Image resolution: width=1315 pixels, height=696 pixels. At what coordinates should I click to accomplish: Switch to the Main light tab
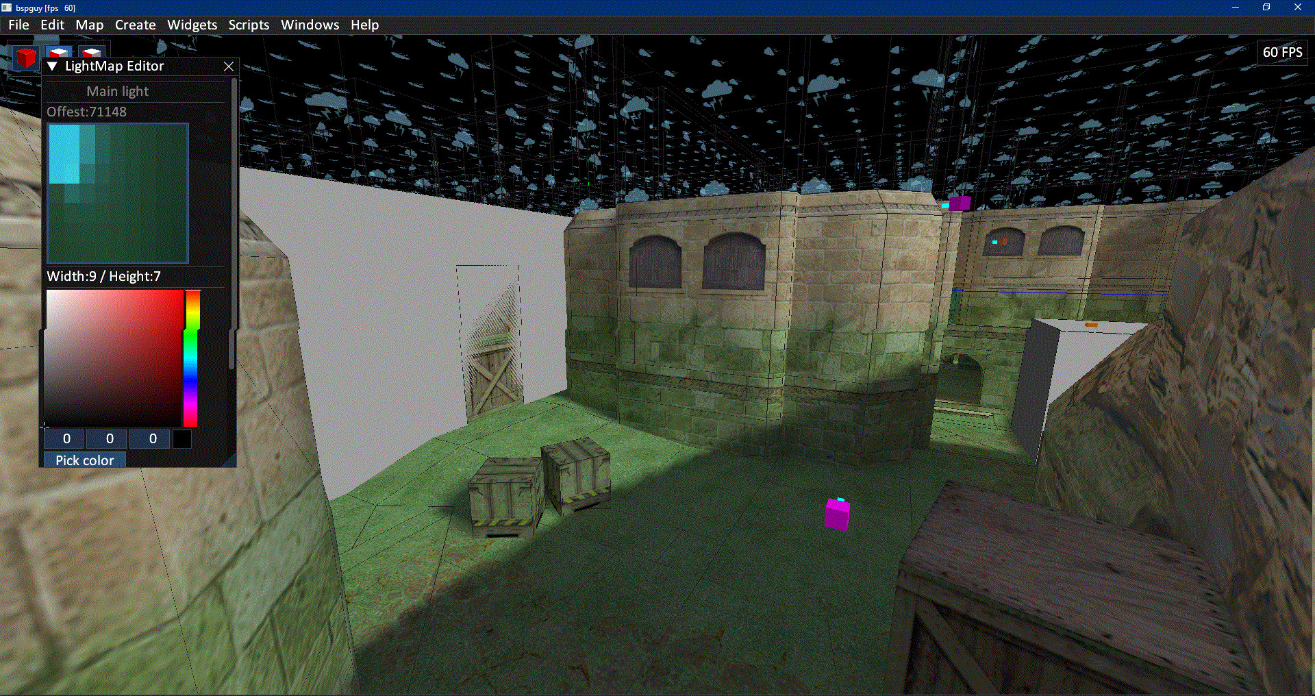[x=118, y=90]
